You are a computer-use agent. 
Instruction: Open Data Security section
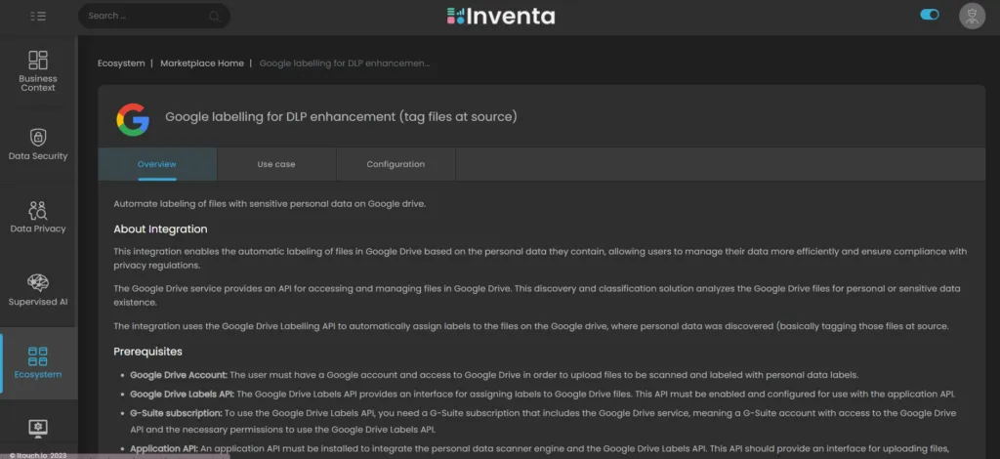(38, 145)
